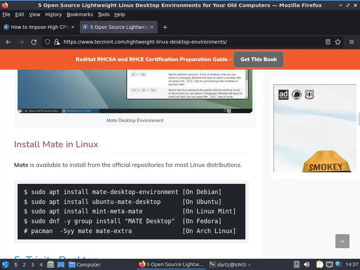The width and height of the screenshot is (360, 270).
Task: Click the removable media eject tray icon
Action: tap(297, 264)
